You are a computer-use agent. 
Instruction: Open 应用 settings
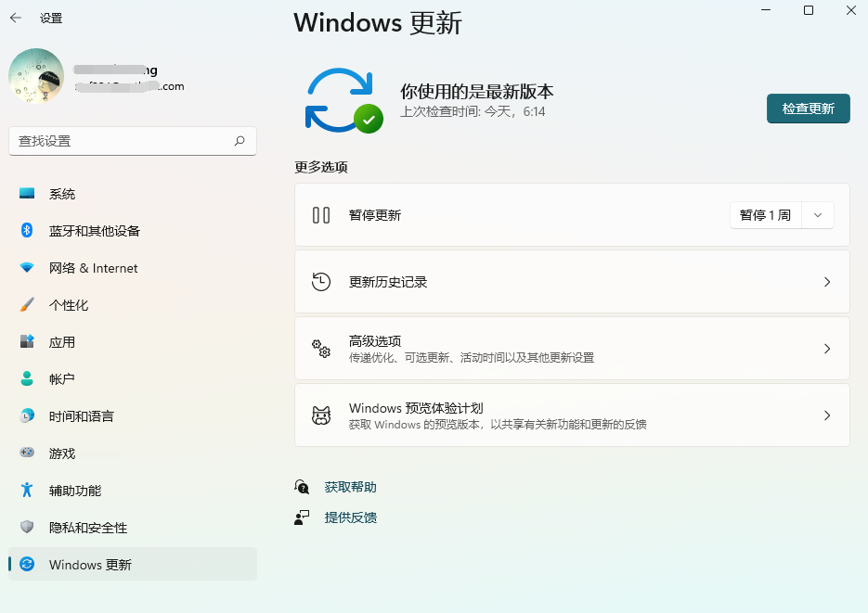(133, 341)
